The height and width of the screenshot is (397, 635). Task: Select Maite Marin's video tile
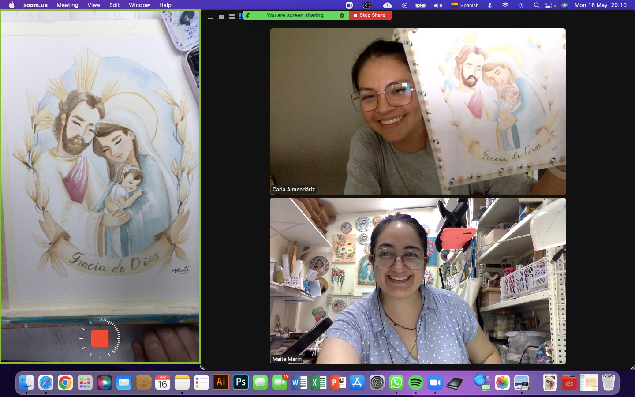pyautogui.click(x=418, y=281)
